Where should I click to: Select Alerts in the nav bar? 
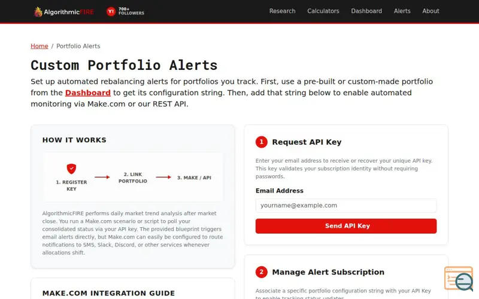pos(402,11)
